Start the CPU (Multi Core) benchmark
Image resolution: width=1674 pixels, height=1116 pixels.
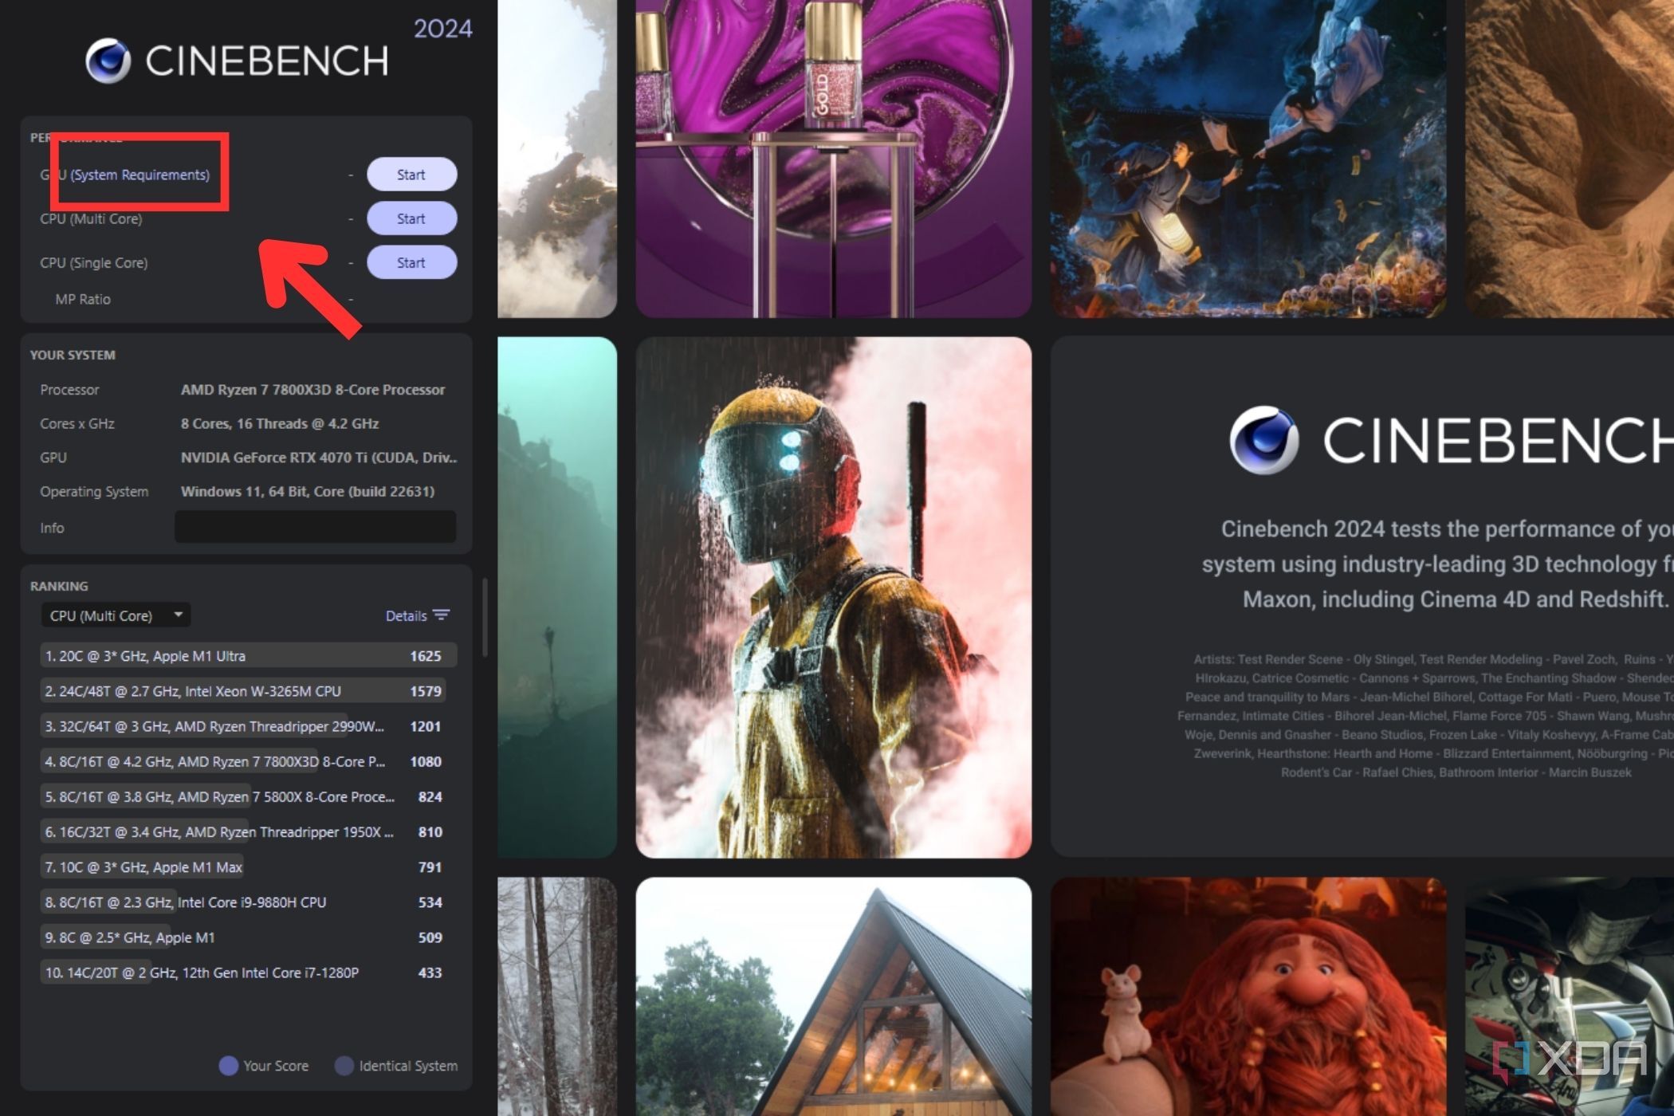[x=411, y=218]
